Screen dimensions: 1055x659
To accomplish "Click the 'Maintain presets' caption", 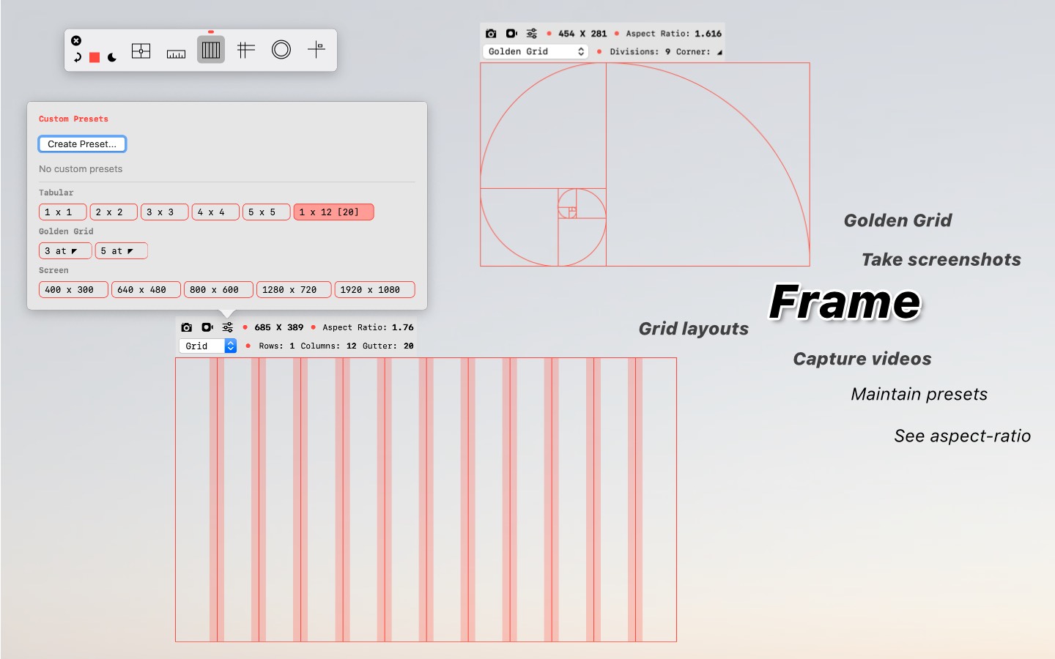I will pos(919,395).
